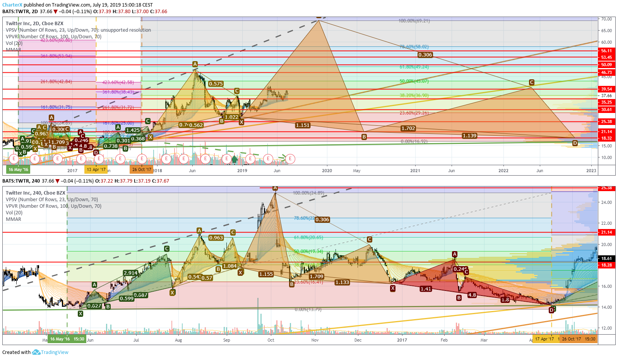The height and width of the screenshot is (359, 618).
Task: Click the MMAR legend in bottom chart
Action: tap(14, 219)
